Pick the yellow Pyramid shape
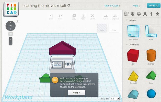 (x=133, y=76)
